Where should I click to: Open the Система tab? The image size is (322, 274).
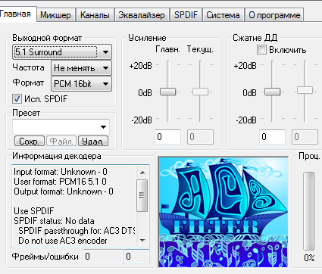(223, 15)
